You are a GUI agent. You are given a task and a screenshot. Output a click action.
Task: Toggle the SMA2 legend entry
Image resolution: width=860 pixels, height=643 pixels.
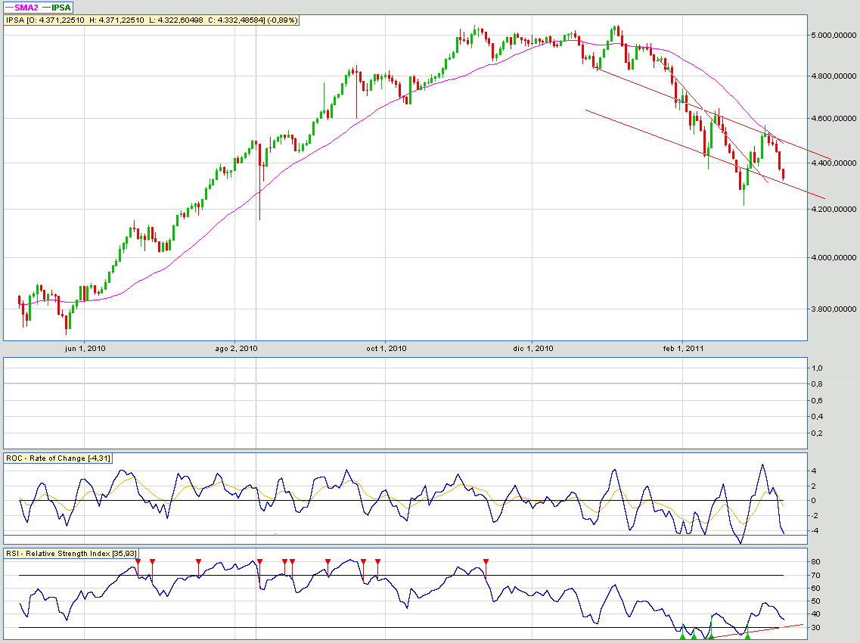point(24,8)
